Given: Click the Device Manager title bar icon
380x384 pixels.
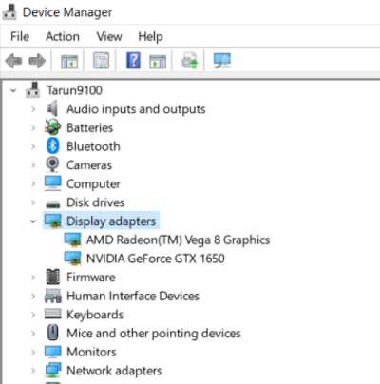Looking at the screenshot, I should [9, 12].
